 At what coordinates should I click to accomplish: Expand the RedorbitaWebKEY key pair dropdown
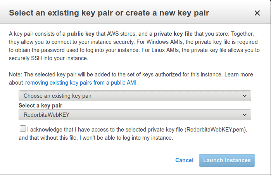point(135,115)
